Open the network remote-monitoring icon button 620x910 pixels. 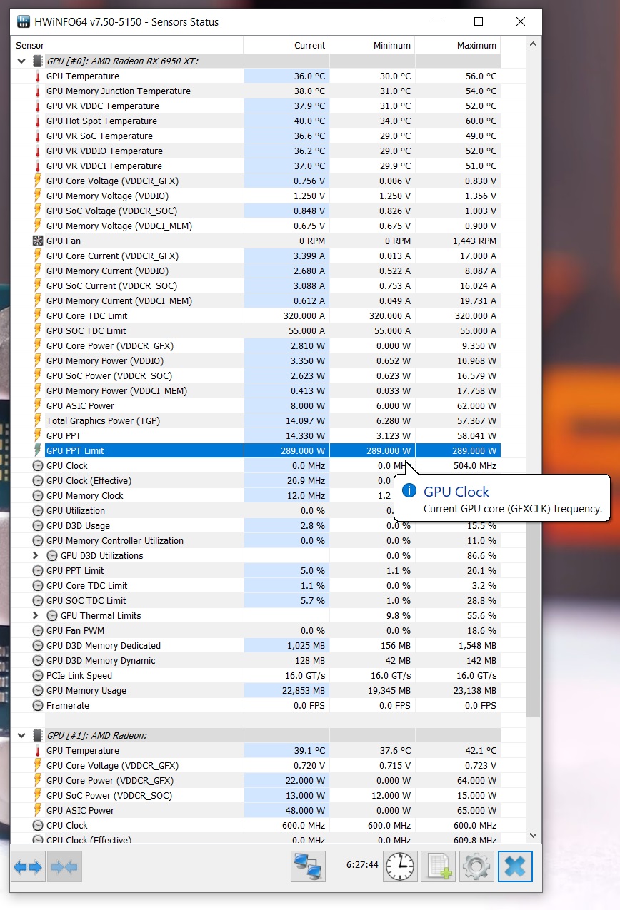pos(309,867)
